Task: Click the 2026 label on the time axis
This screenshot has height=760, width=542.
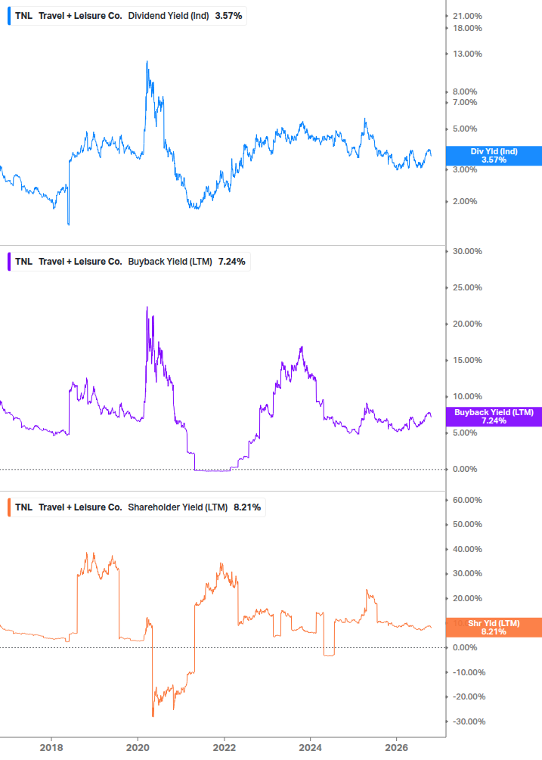Action: click(396, 747)
